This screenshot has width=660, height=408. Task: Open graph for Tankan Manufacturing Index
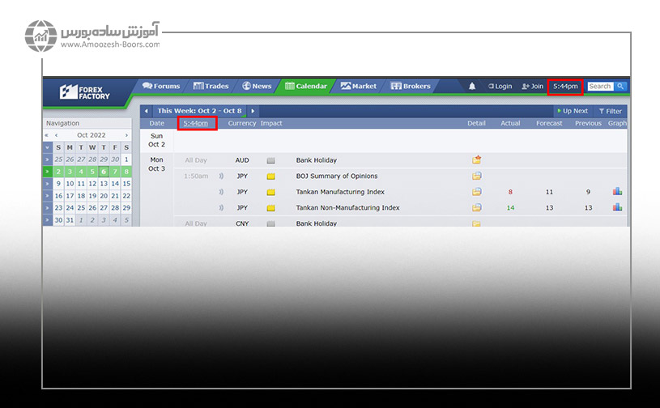pyautogui.click(x=617, y=192)
